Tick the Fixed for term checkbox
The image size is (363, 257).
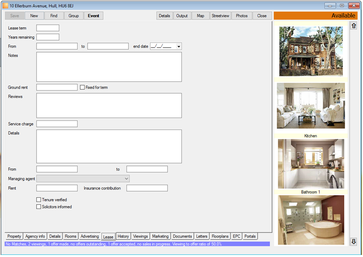point(82,87)
